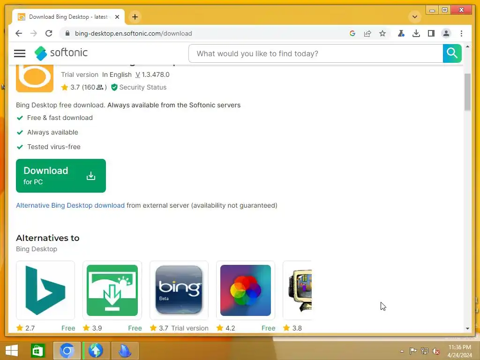
Task: Click the padlock site info icon
Action: pos(67,33)
